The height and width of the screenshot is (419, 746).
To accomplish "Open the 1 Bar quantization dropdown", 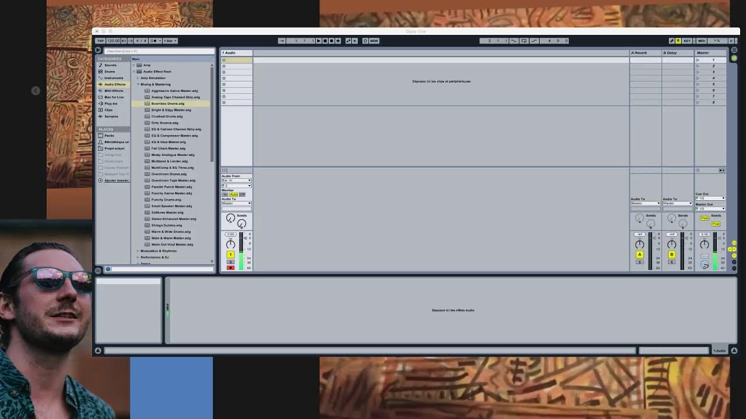I will (x=170, y=41).
